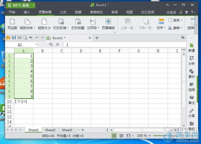Select column header C

[x=62, y=51]
